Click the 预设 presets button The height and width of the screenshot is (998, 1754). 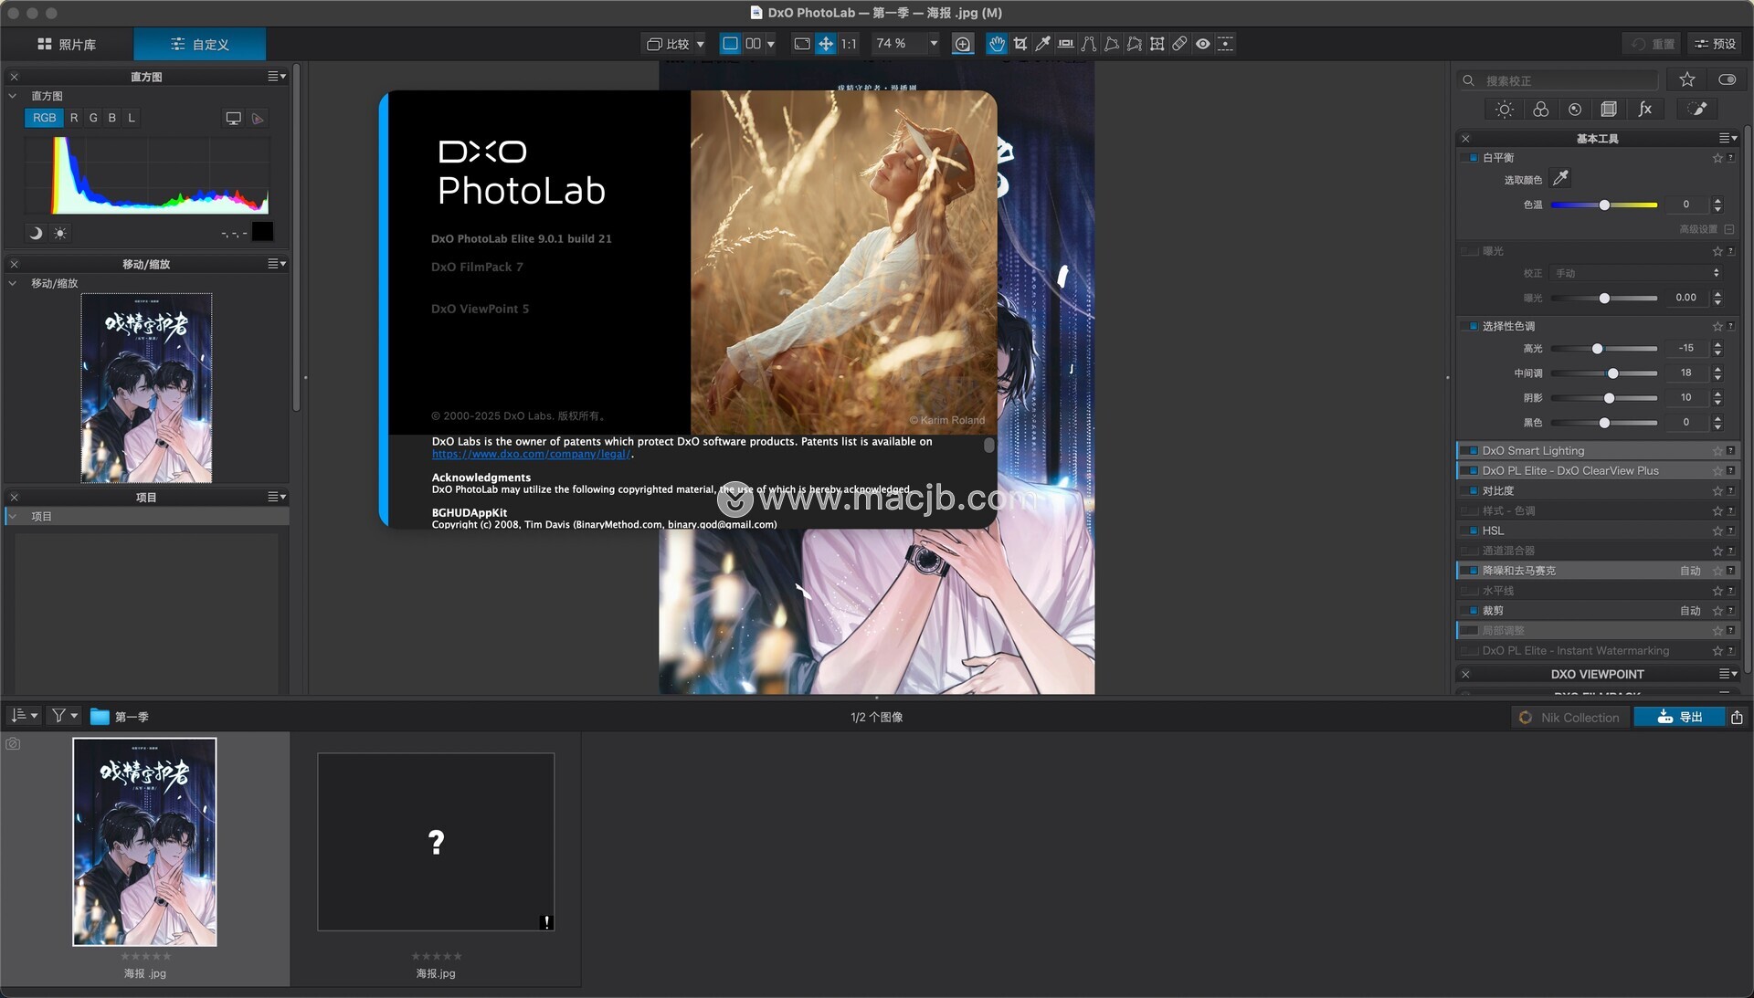1714,44
